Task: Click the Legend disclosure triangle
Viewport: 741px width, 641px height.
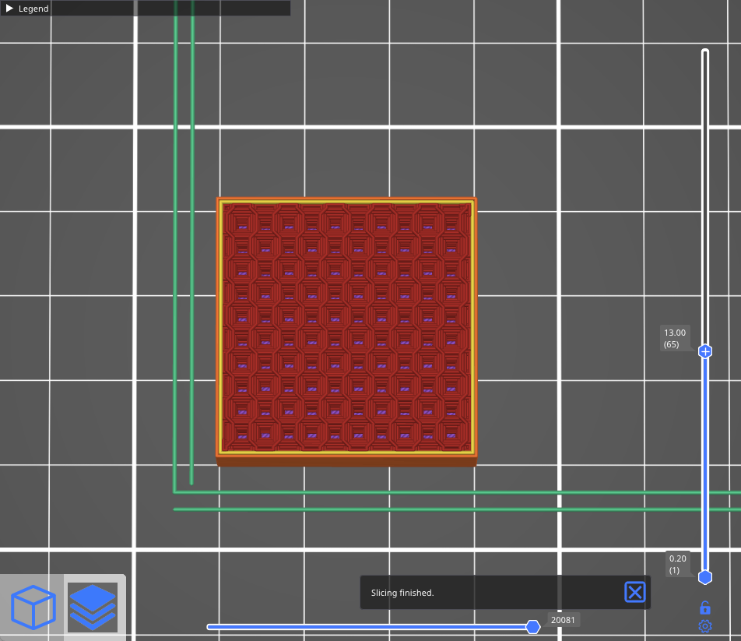Action: point(11,9)
